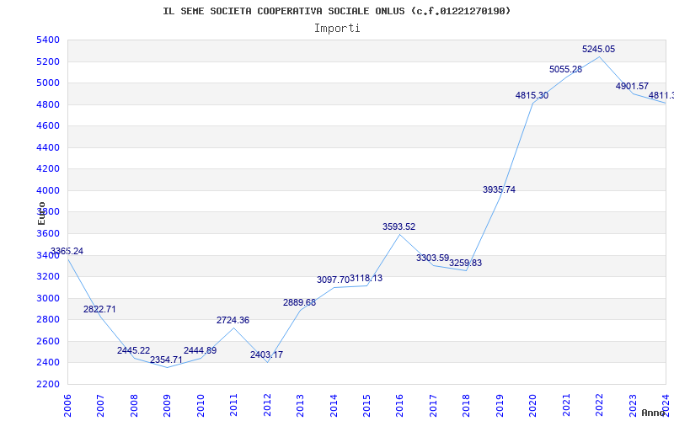This screenshot has width=674, height=421.
Task: Select the x-axis year 2016
Action: point(399,406)
